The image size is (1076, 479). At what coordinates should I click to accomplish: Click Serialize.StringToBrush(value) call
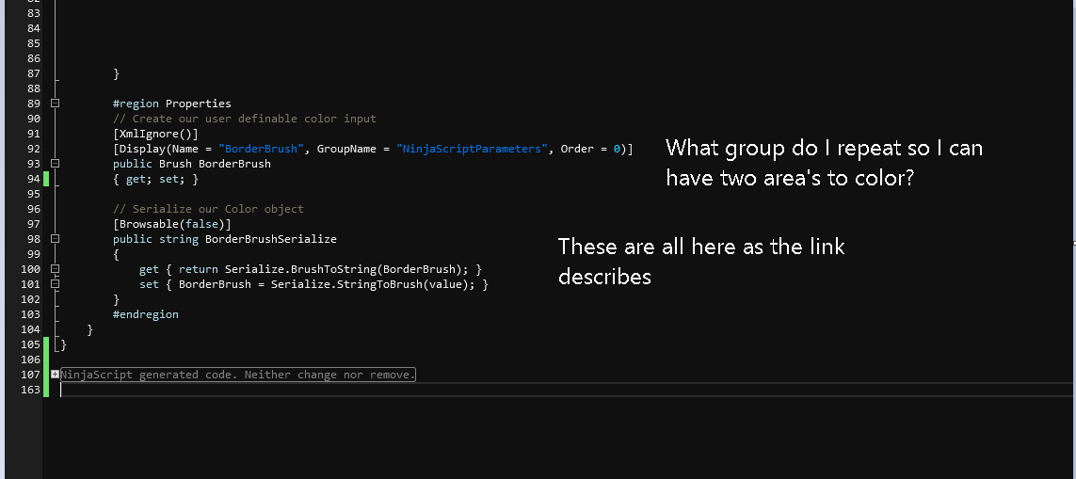tap(371, 284)
